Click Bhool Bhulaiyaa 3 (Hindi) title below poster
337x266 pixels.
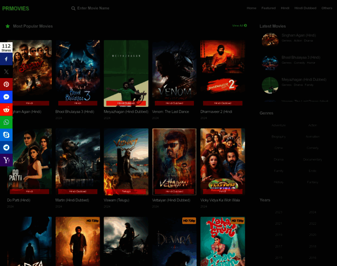pos(74,112)
